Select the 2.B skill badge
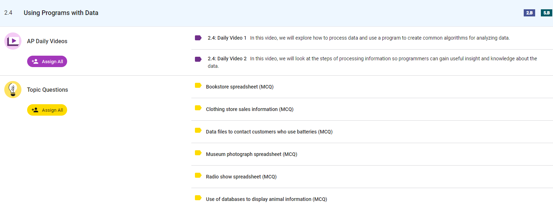This screenshot has height=207, width=553. point(529,13)
